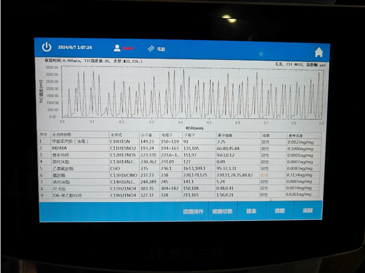The height and width of the screenshot is (273, 365).
Task: Click the hair sample type icon
Action: (x=151, y=48)
